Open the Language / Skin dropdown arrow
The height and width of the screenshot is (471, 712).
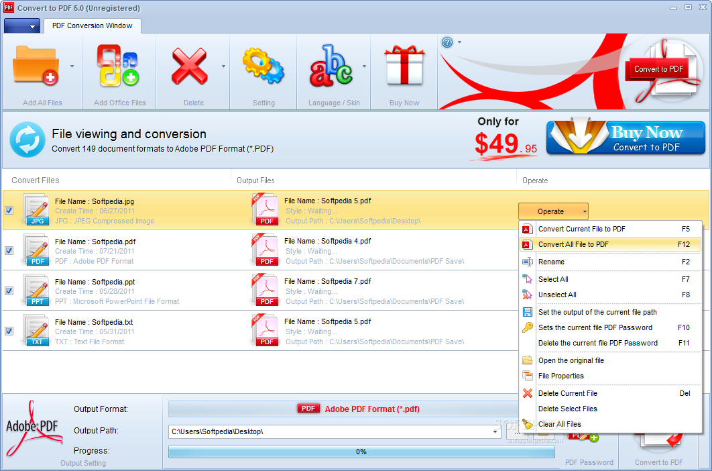(364, 66)
